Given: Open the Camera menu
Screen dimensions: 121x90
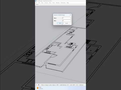Looking at the screenshot, I should [x=46, y=3].
